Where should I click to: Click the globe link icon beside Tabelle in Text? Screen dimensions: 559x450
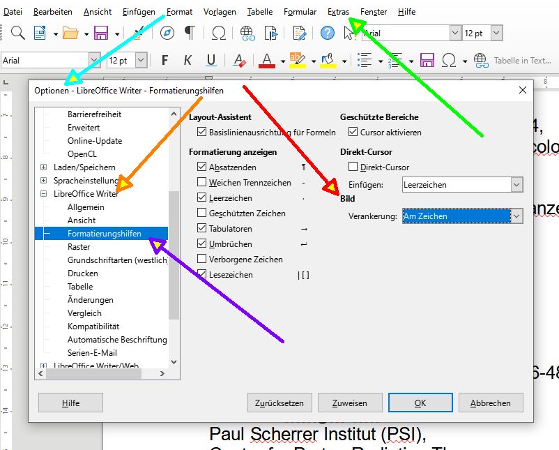point(480,60)
